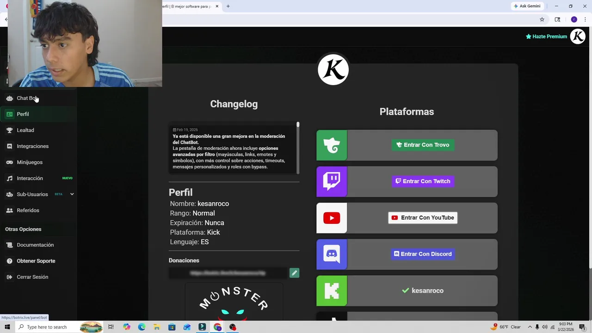The width and height of the screenshot is (592, 333).
Task: Open Minijuegos in the sidebar
Action: pos(38,162)
